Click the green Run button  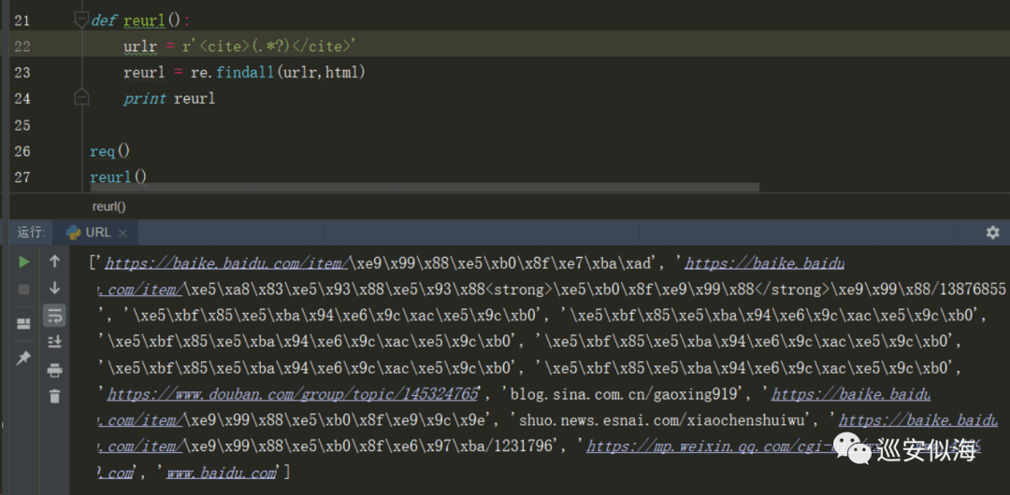[x=23, y=262]
